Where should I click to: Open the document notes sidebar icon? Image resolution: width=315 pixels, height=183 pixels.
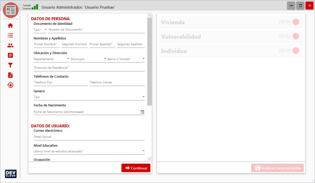tap(10, 55)
